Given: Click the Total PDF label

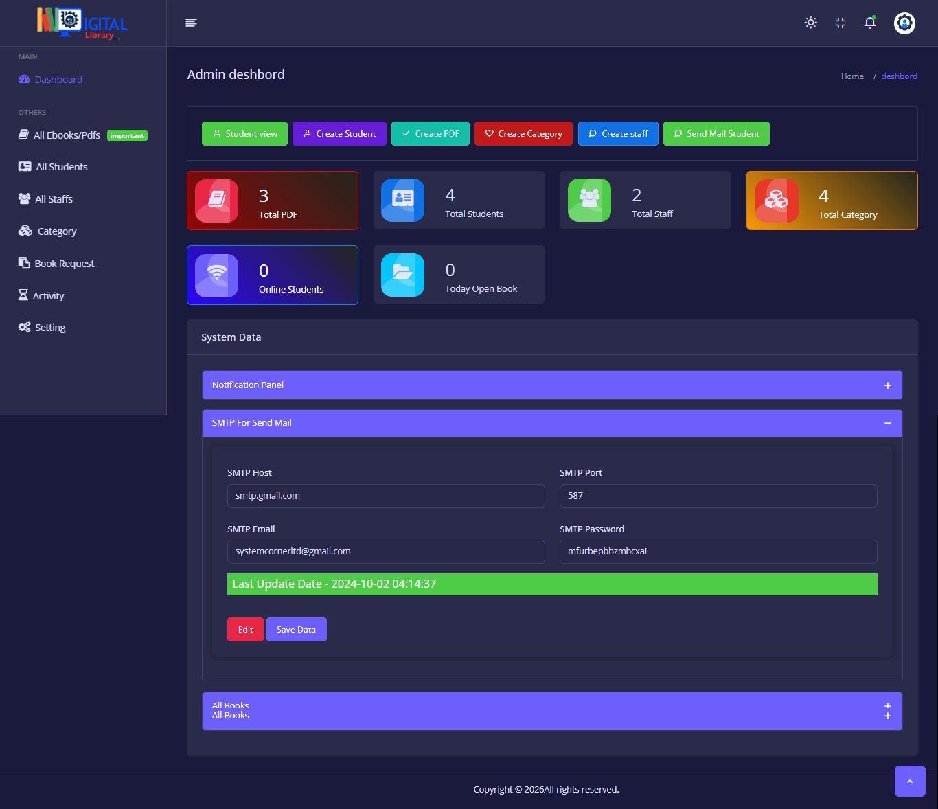Looking at the screenshot, I should [278, 214].
